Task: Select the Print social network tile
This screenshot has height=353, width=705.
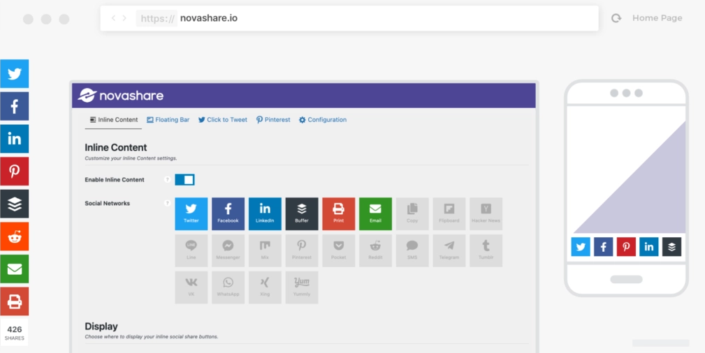Action: click(x=339, y=213)
